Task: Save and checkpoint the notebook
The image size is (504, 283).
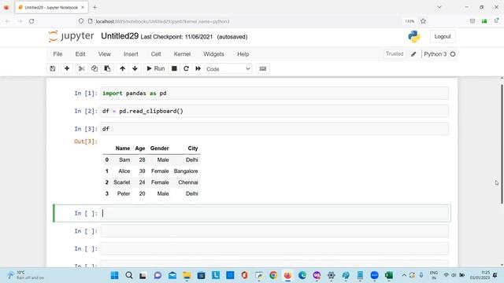Action: point(53,68)
